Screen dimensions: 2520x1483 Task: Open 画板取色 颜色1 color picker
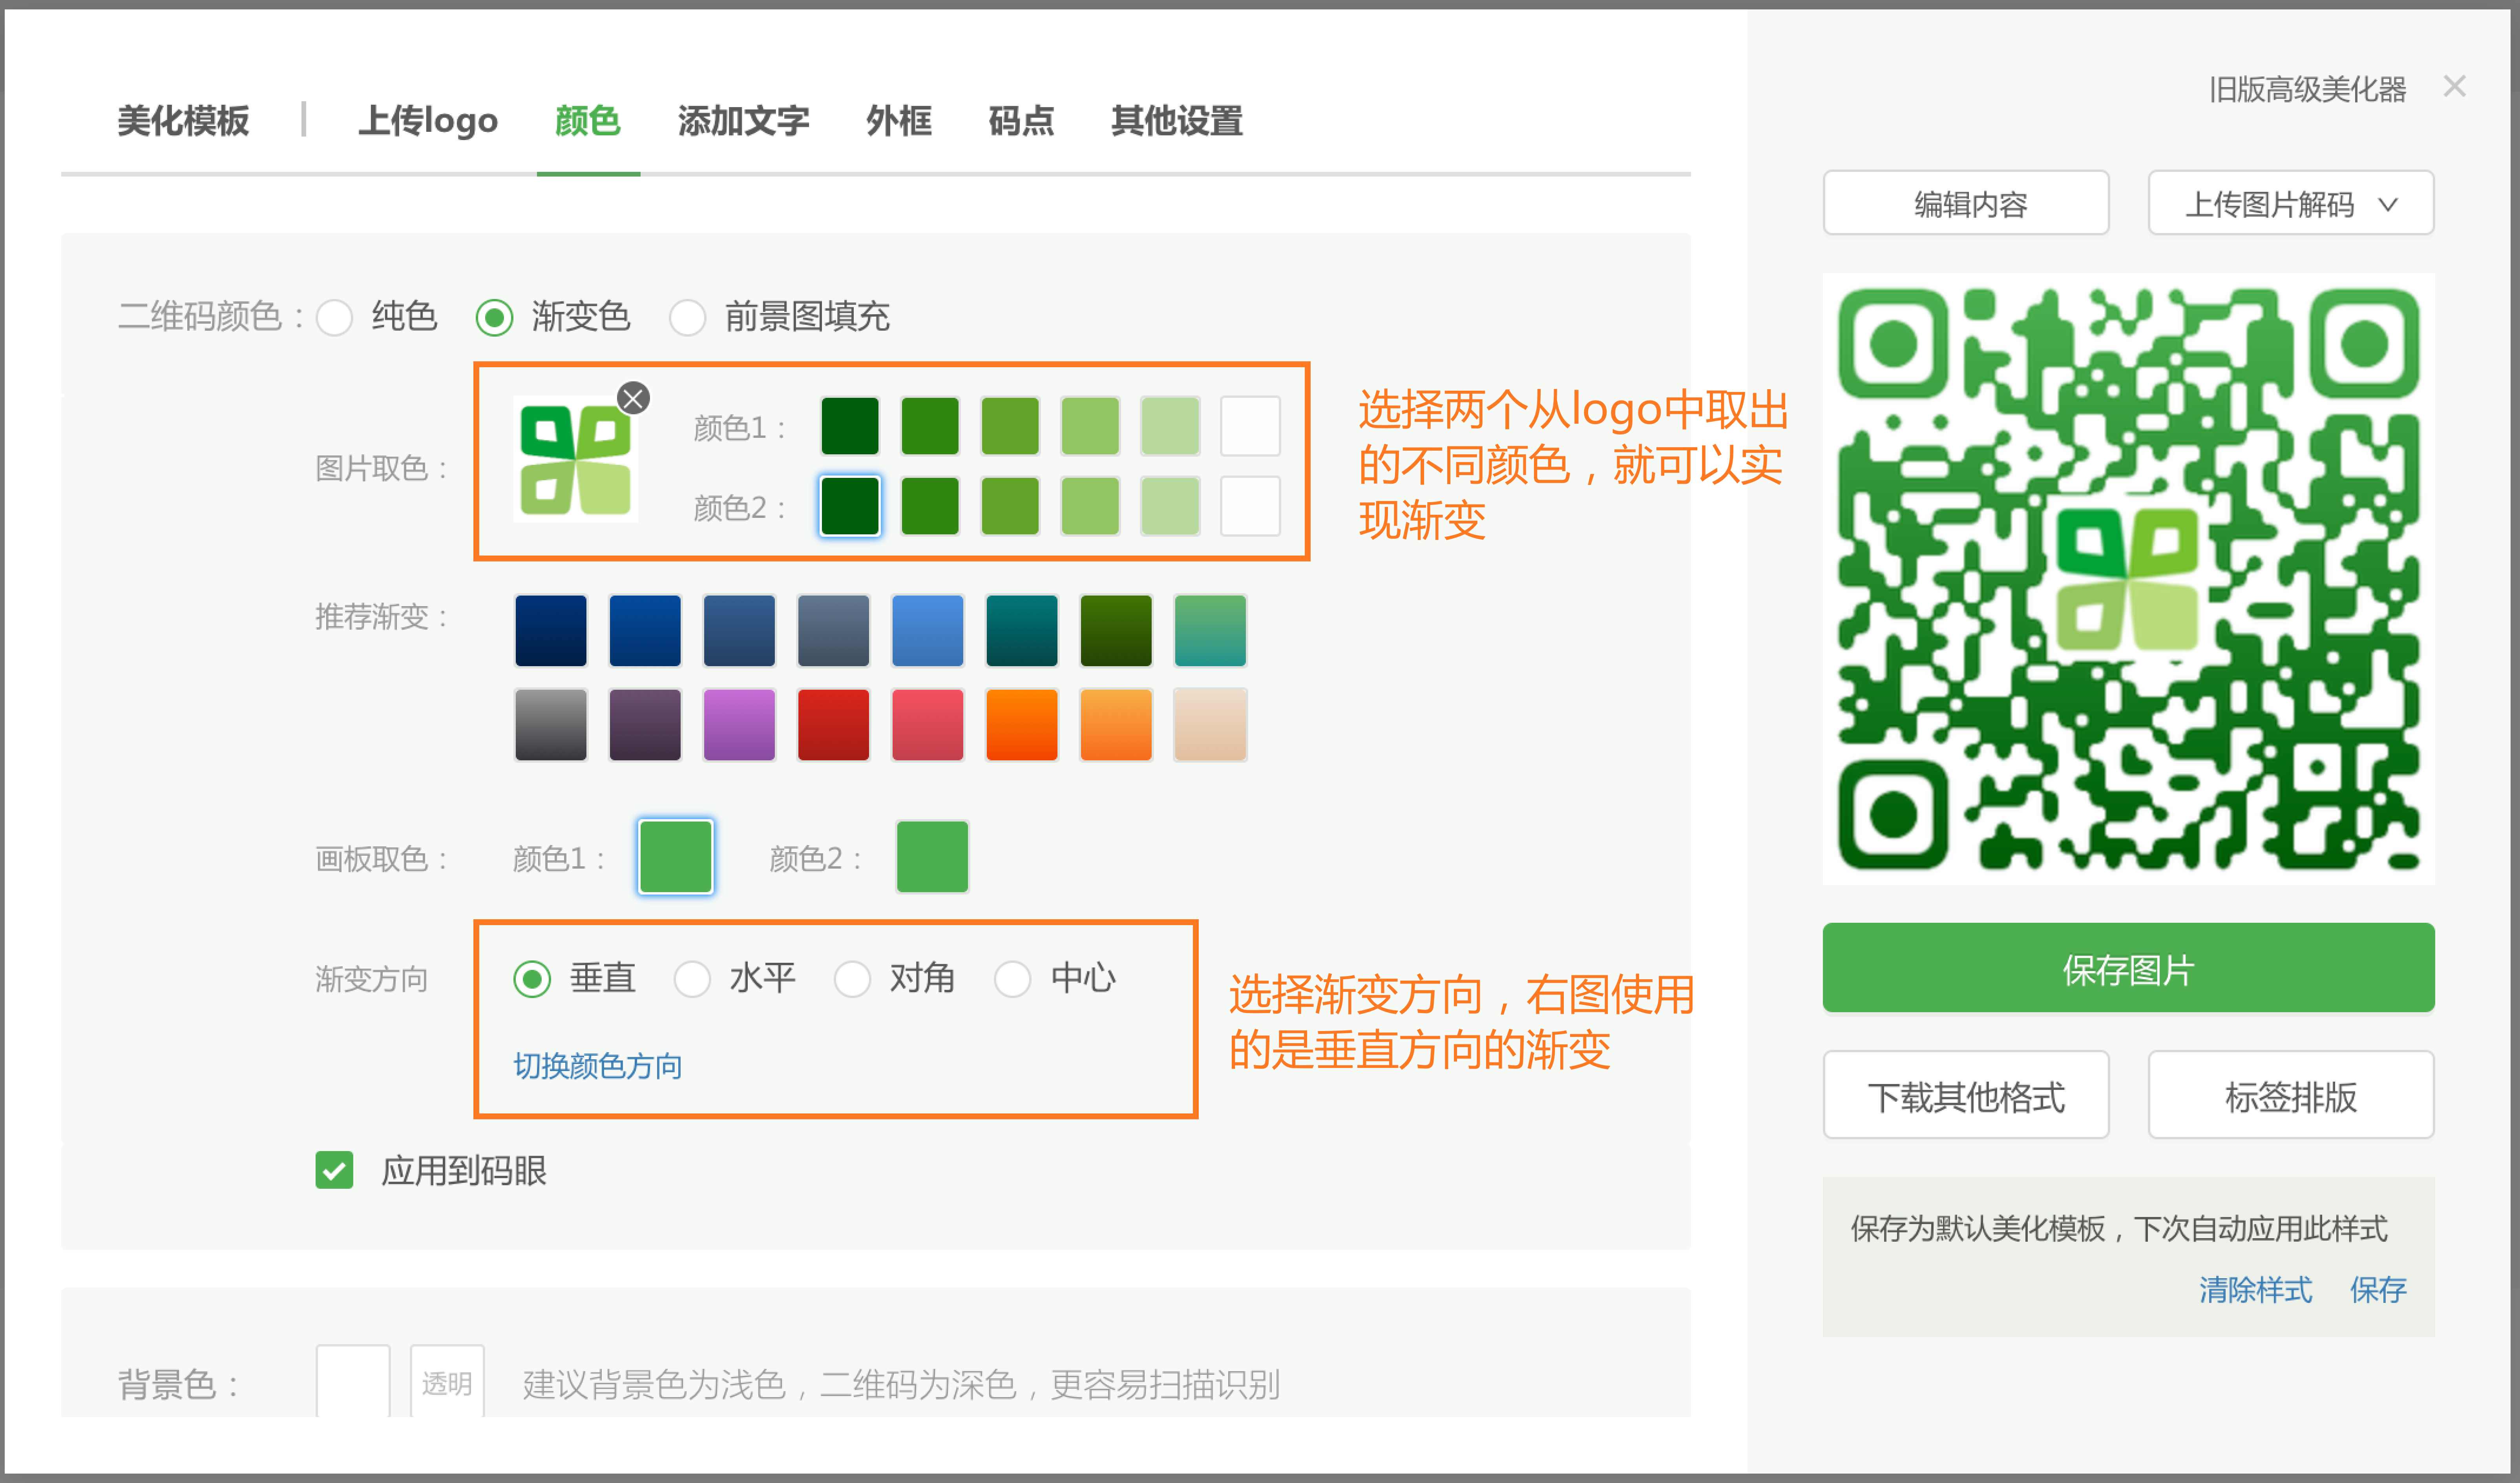click(676, 856)
